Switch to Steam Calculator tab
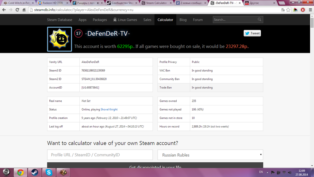 pyautogui.click(x=156, y=3)
